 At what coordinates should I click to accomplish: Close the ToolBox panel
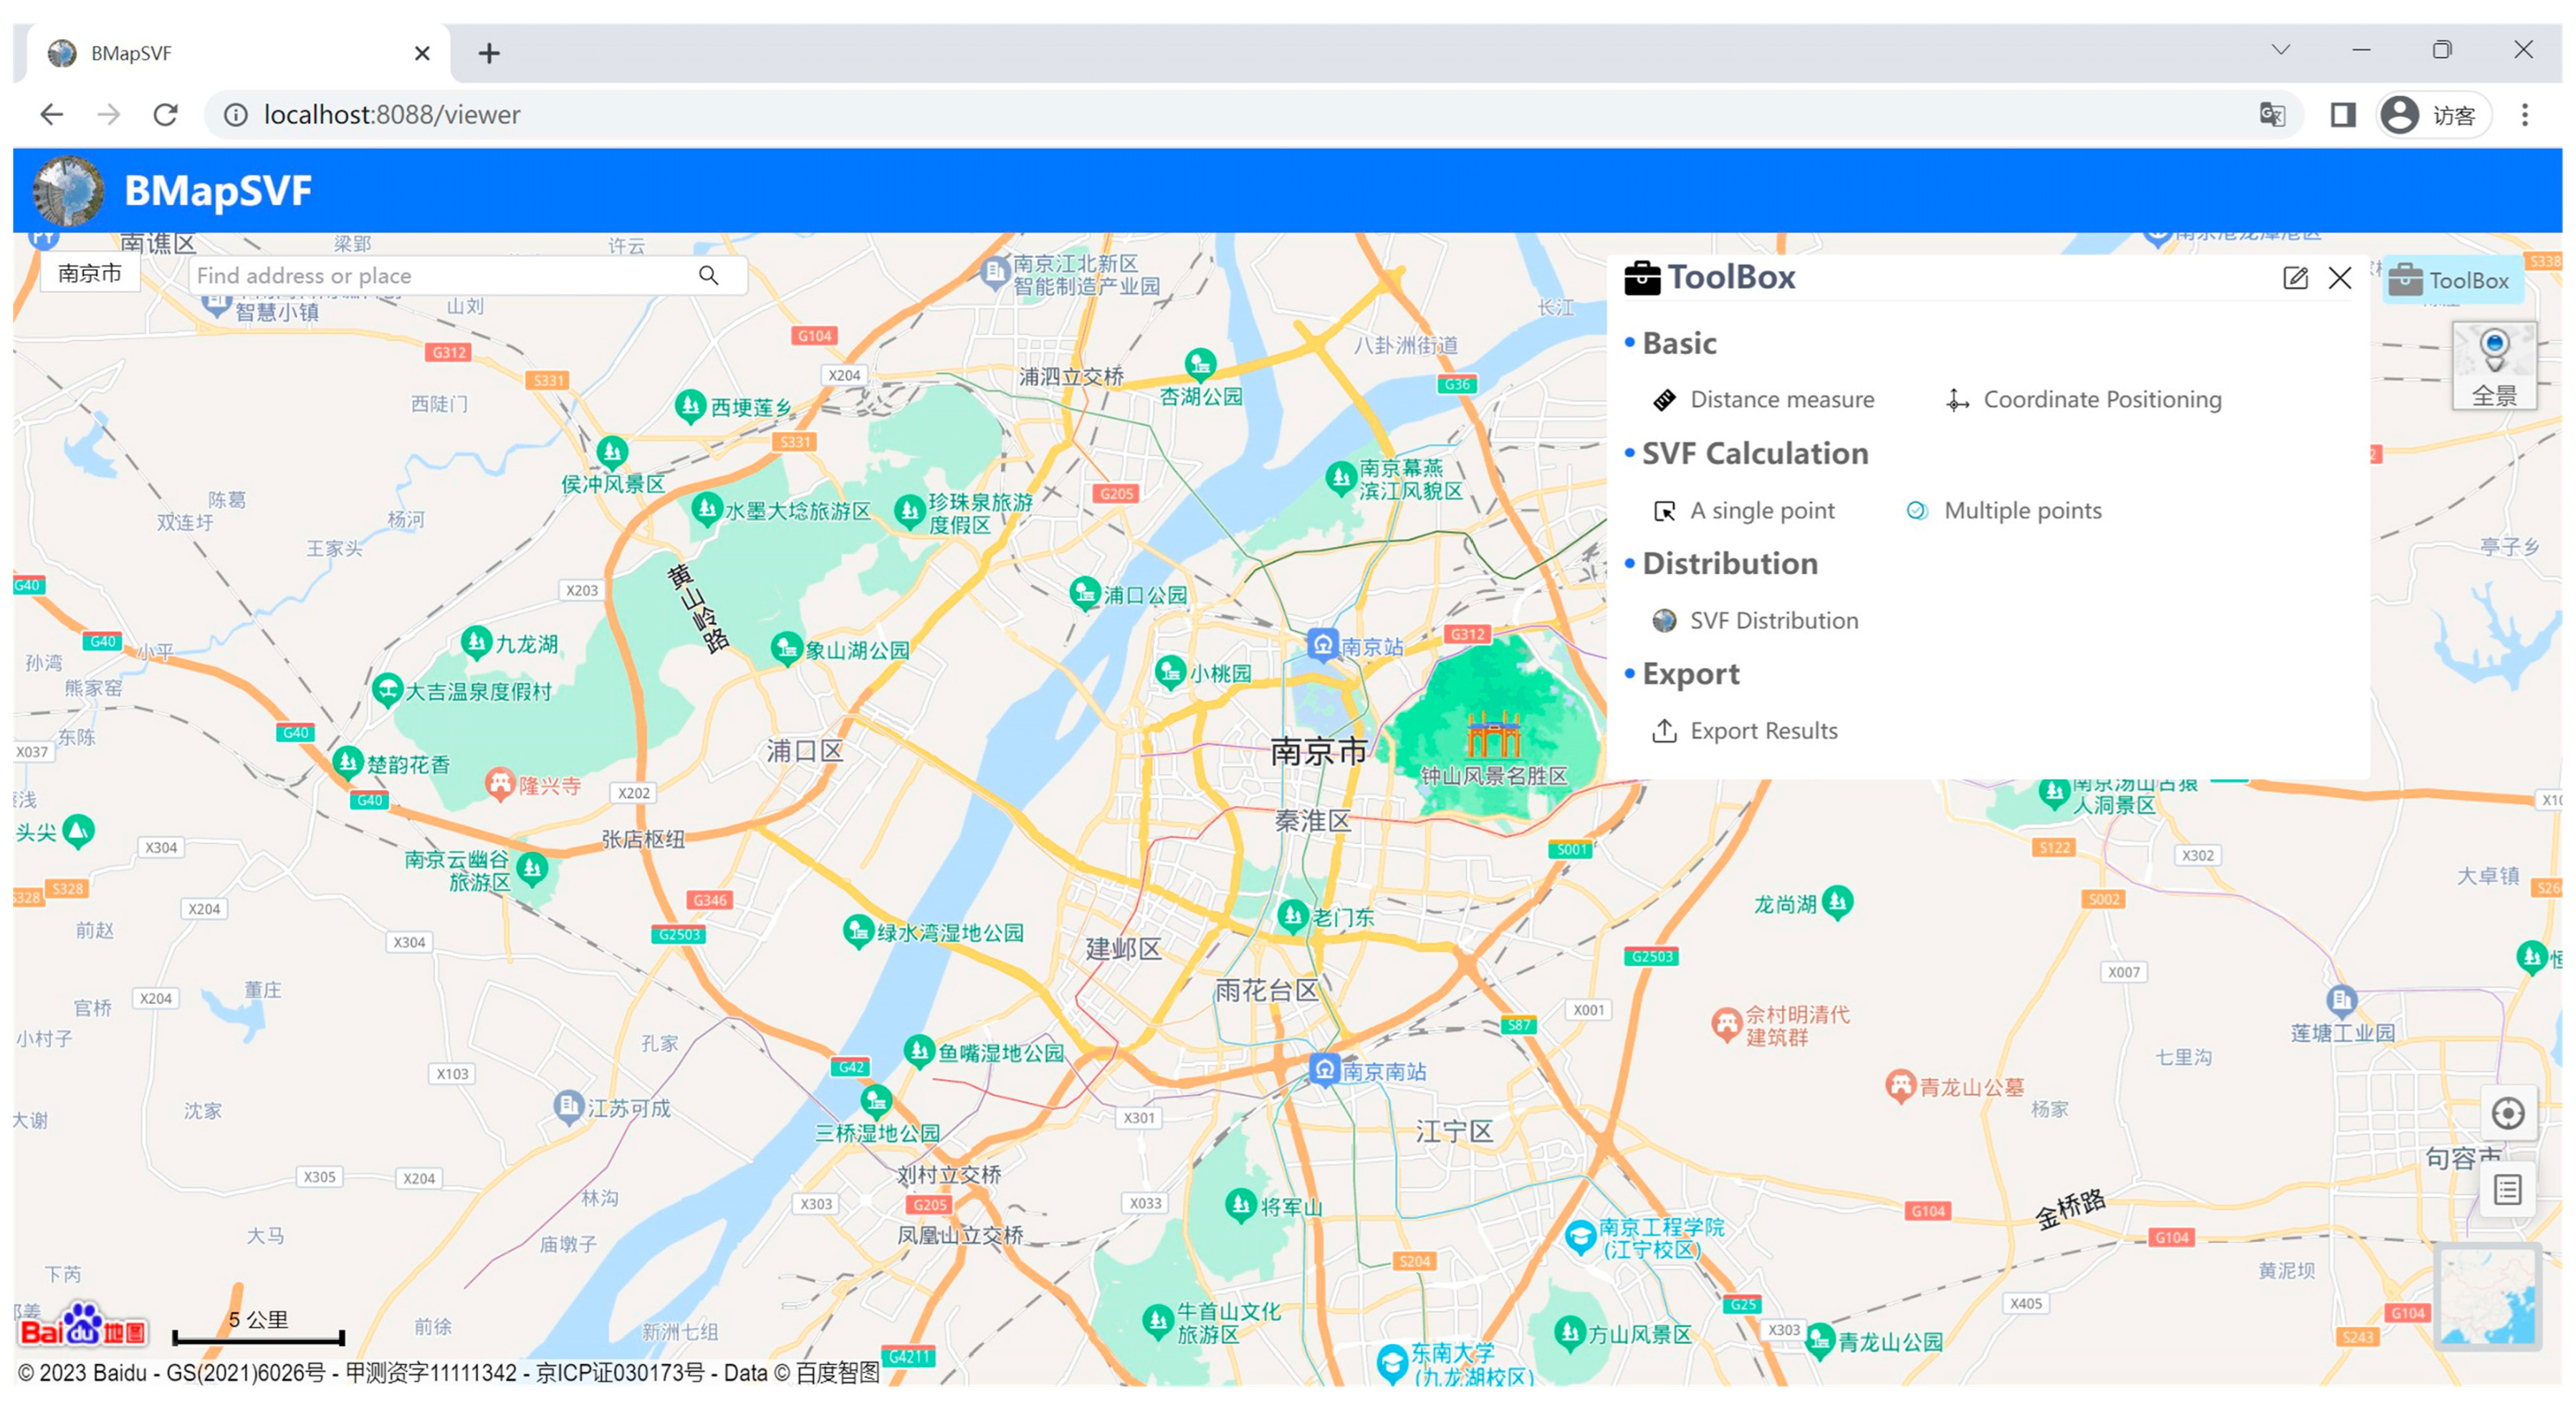pyautogui.click(x=2340, y=278)
